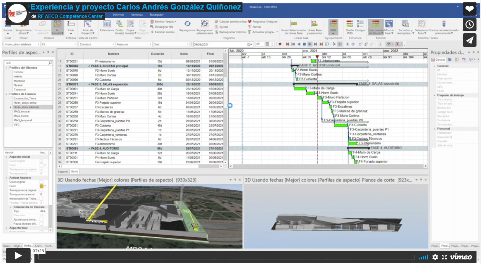483x264 pixels.
Task: Click Cambiar colores in the ribbon
Action: point(162,32)
